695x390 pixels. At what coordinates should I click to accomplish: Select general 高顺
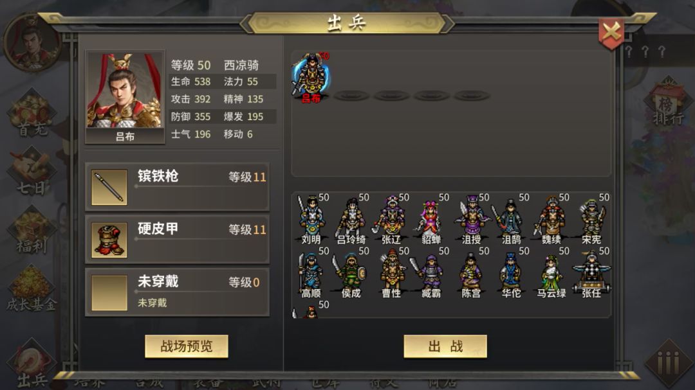(x=311, y=272)
